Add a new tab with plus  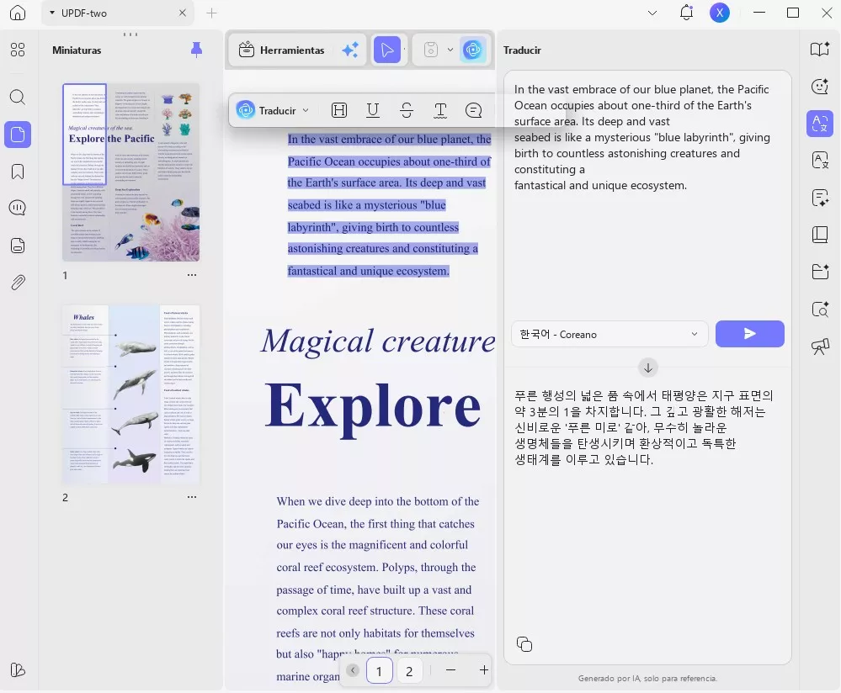(212, 13)
